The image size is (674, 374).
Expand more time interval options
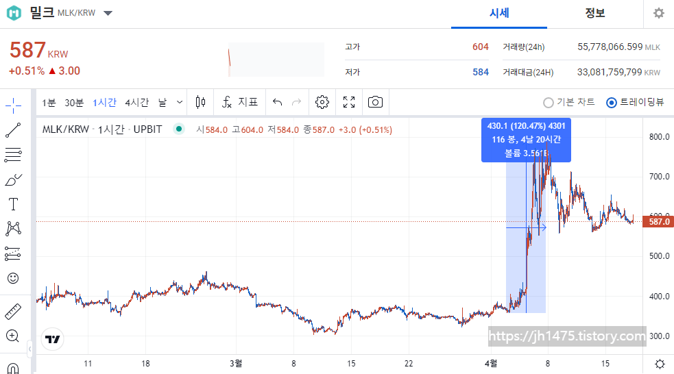point(180,102)
